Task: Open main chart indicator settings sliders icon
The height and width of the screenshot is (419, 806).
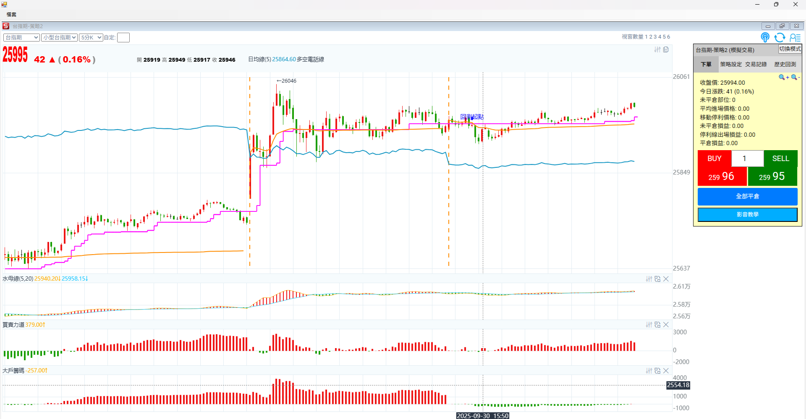Action: pyautogui.click(x=657, y=50)
